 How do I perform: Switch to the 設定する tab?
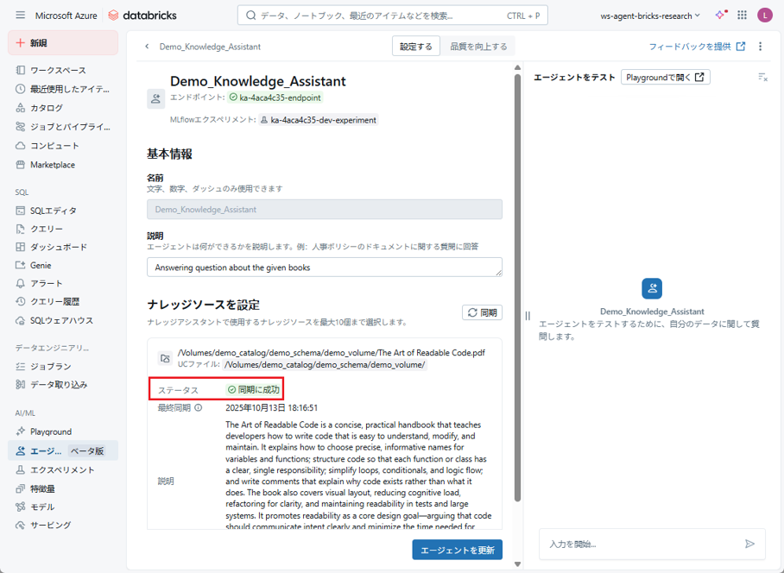(415, 47)
